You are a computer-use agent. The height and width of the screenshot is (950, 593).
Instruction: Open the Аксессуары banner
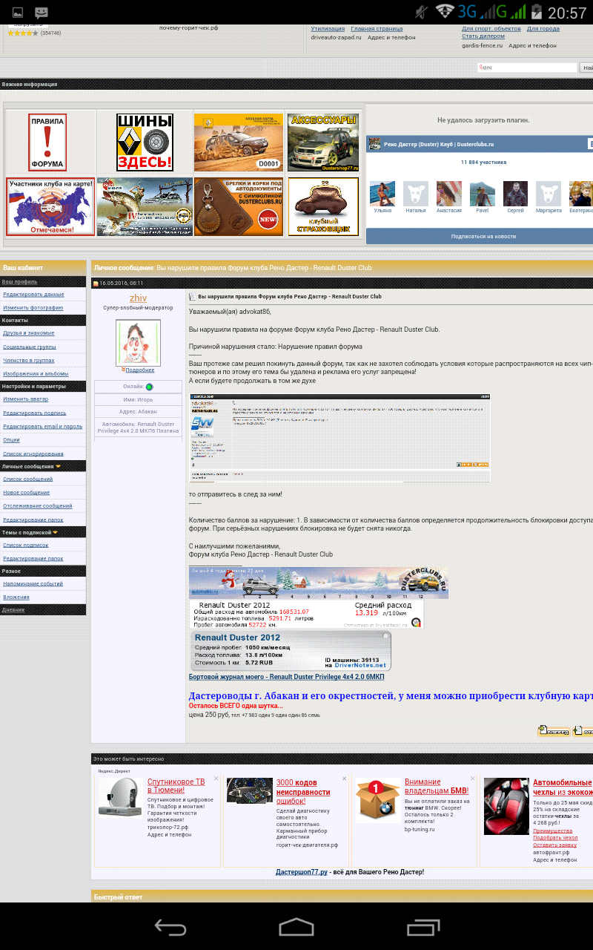322,142
